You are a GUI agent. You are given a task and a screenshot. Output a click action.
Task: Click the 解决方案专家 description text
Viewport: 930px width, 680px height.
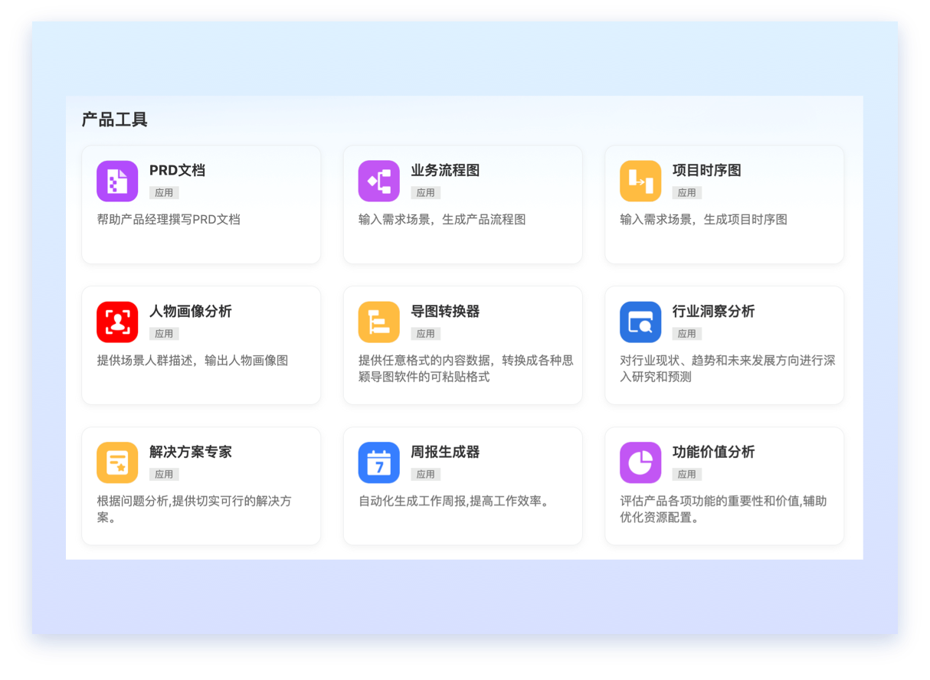(x=194, y=509)
